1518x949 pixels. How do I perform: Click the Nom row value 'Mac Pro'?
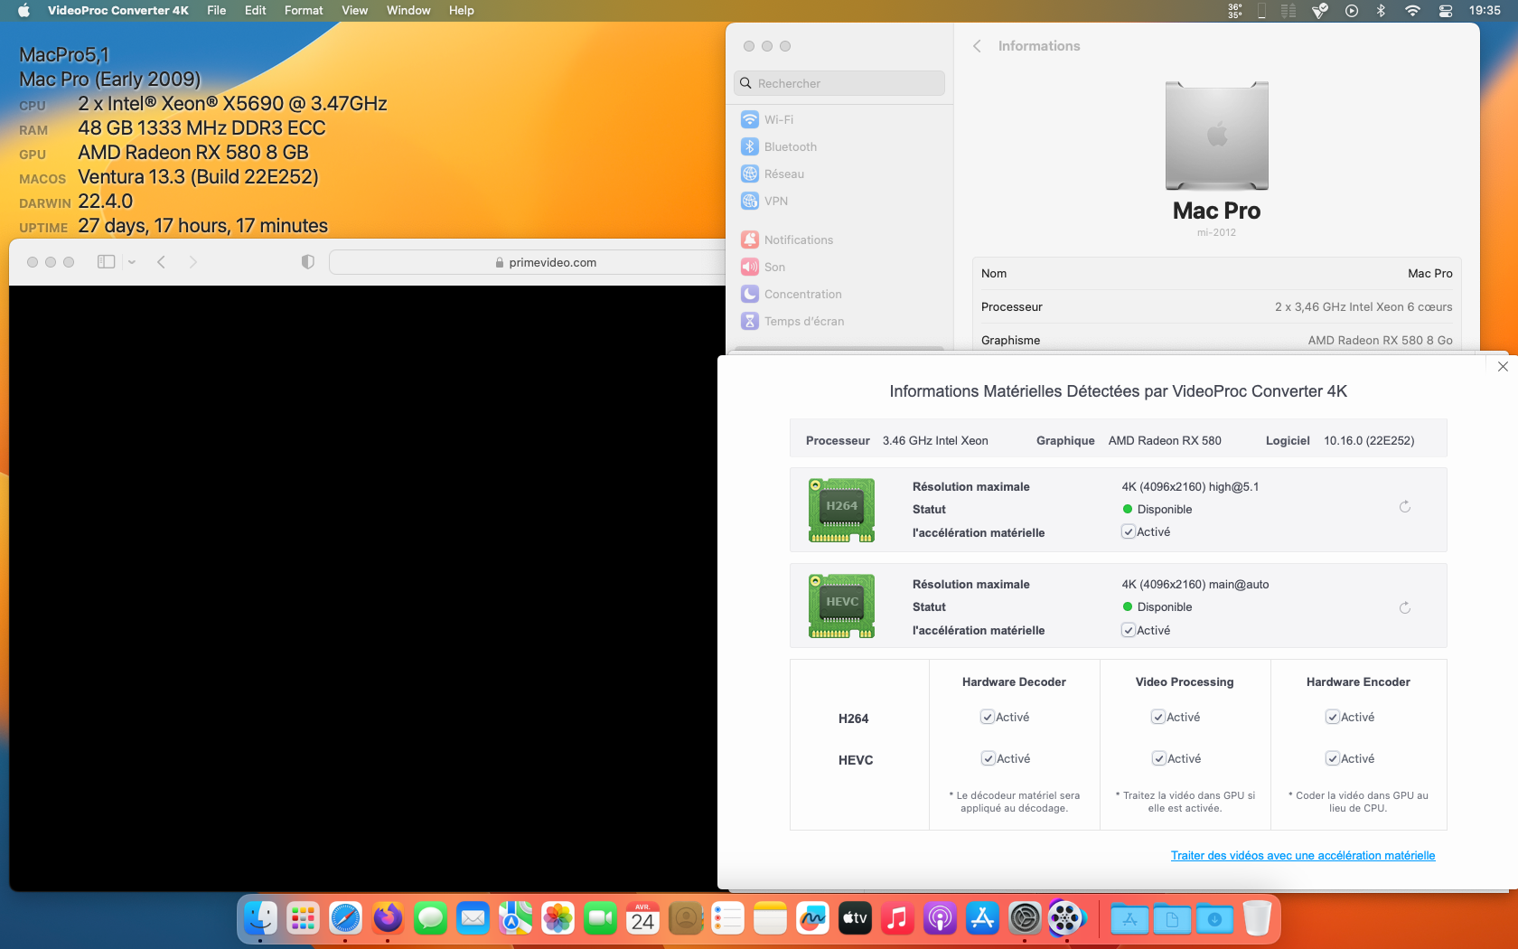click(x=1430, y=274)
